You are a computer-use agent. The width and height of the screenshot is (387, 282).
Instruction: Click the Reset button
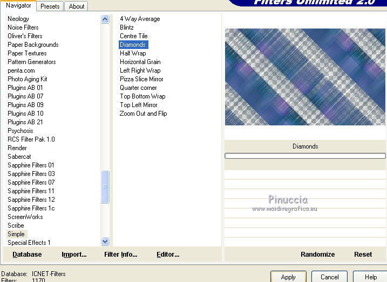[363, 255]
